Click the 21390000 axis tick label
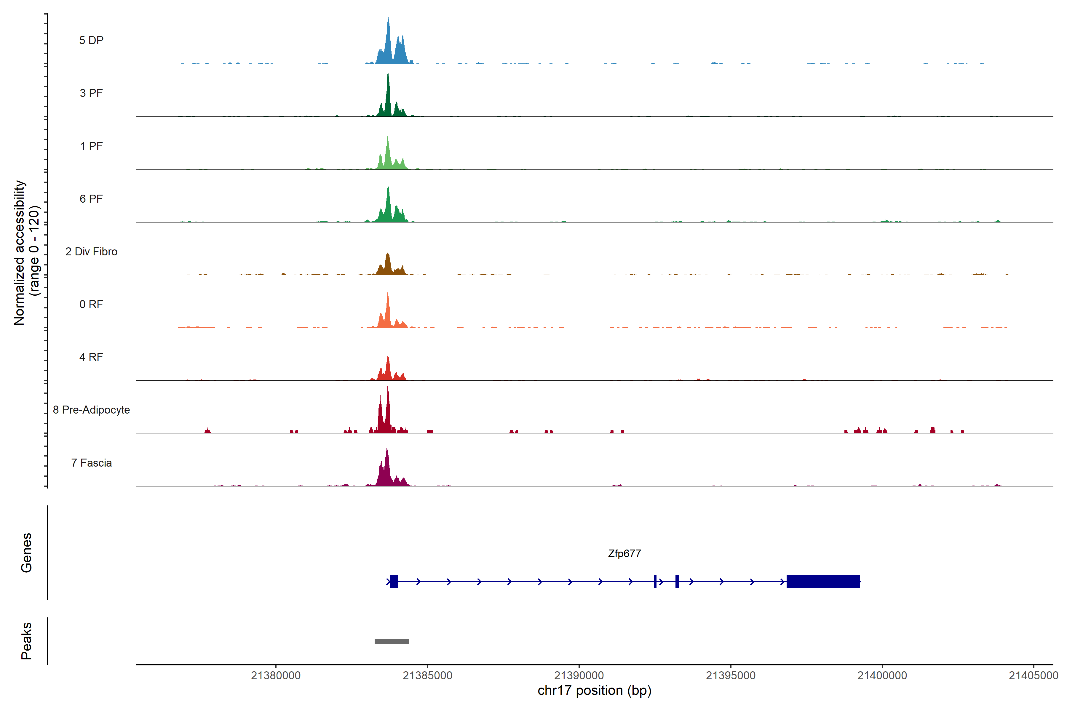Image resolution: width=1067 pixels, height=711 pixels. tap(579, 676)
